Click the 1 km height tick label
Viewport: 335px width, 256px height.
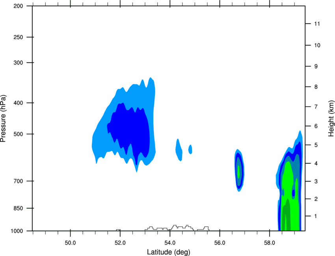coord(316,216)
